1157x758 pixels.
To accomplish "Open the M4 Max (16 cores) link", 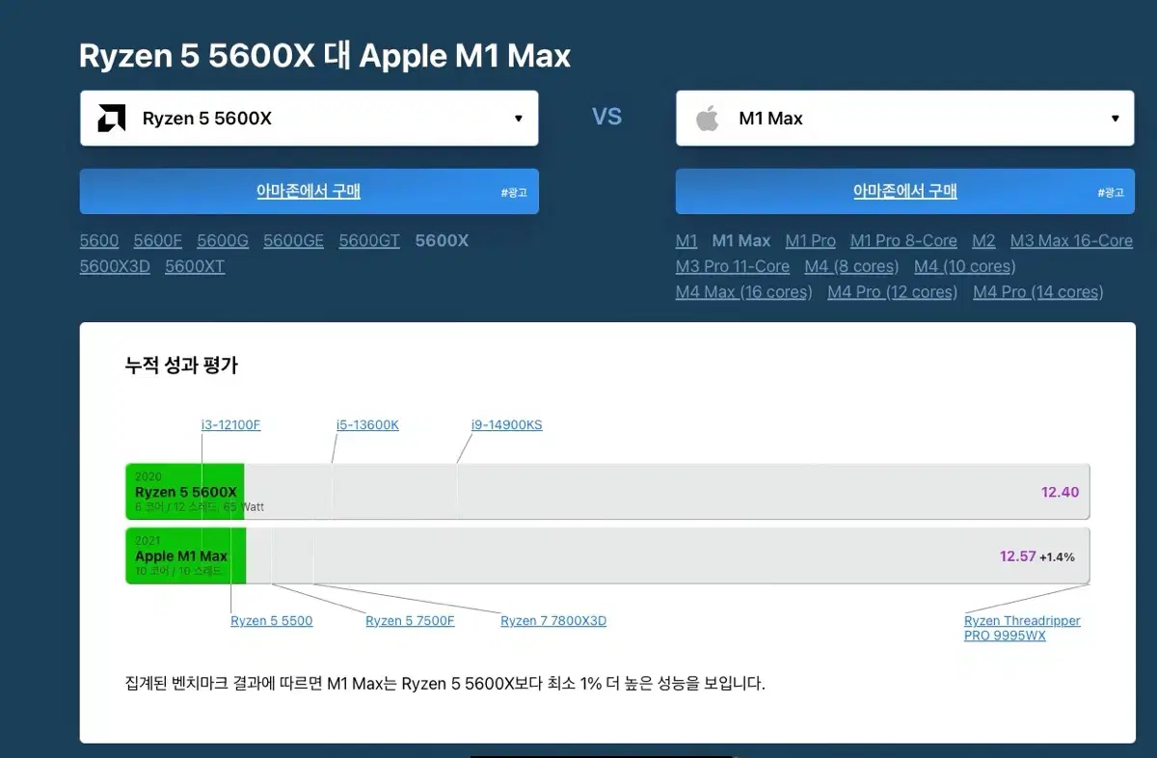I will (x=744, y=292).
